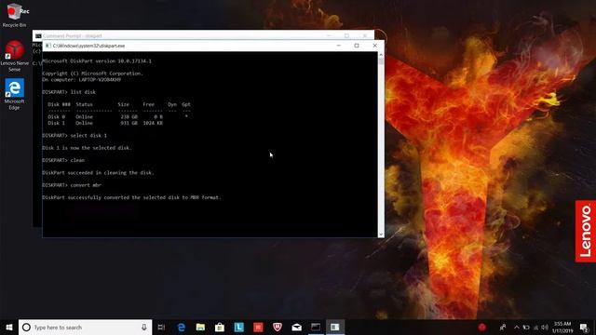The image size is (596, 335).
Task: Click the 'convert mbr' command line
Action: 72,185
